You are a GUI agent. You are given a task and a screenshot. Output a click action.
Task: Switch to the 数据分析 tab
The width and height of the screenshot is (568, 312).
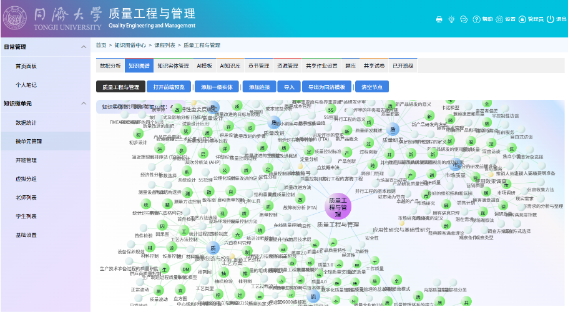(x=110, y=66)
